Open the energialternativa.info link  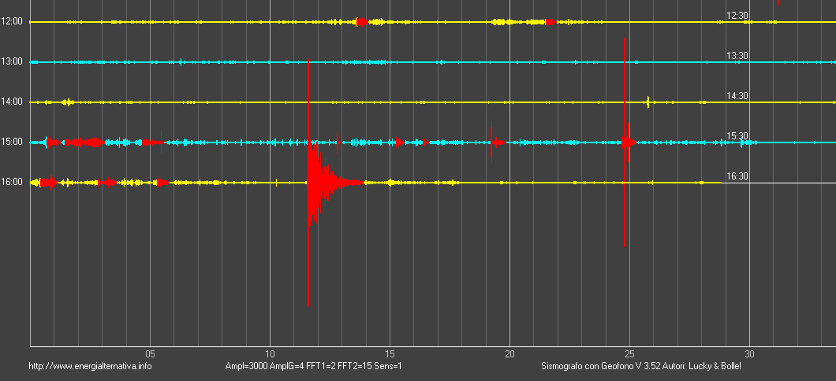pyautogui.click(x=90, y=366)
